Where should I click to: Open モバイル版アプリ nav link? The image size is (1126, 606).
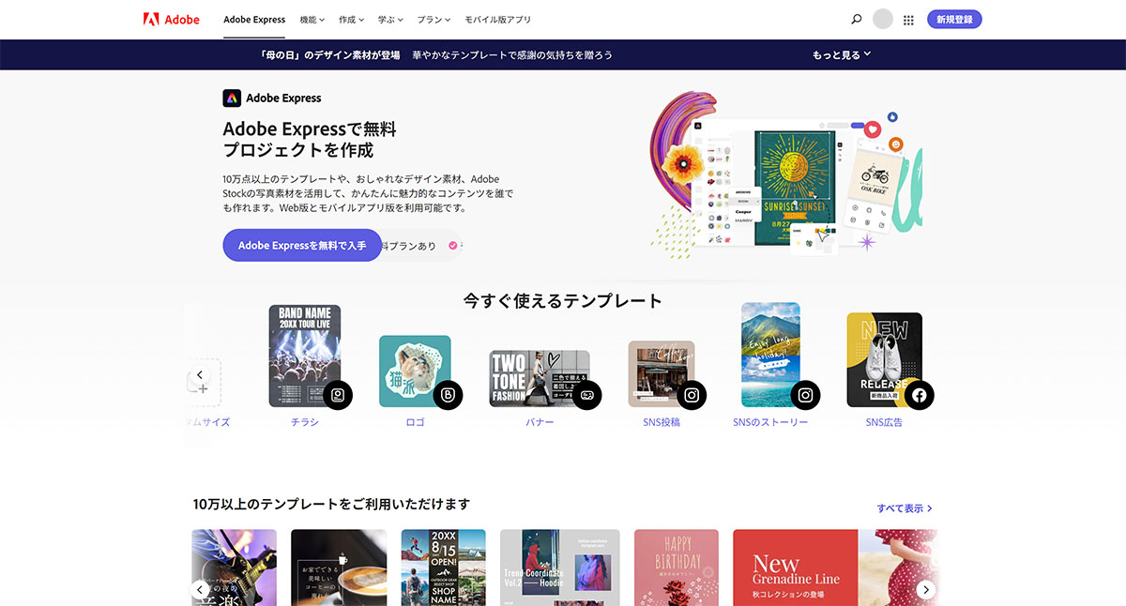[x=497, y=19]
